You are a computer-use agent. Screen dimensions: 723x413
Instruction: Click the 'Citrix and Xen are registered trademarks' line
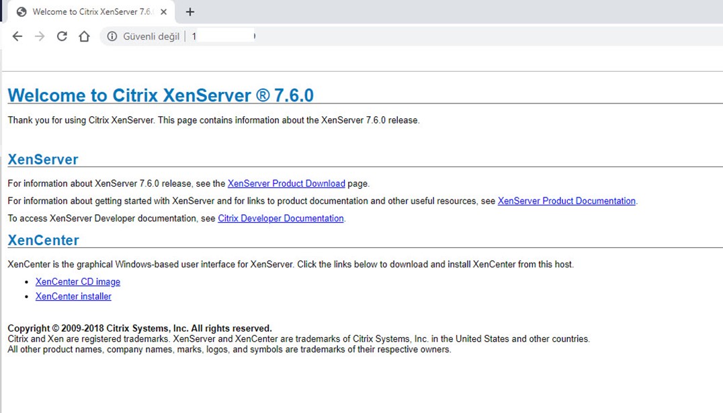299,338
